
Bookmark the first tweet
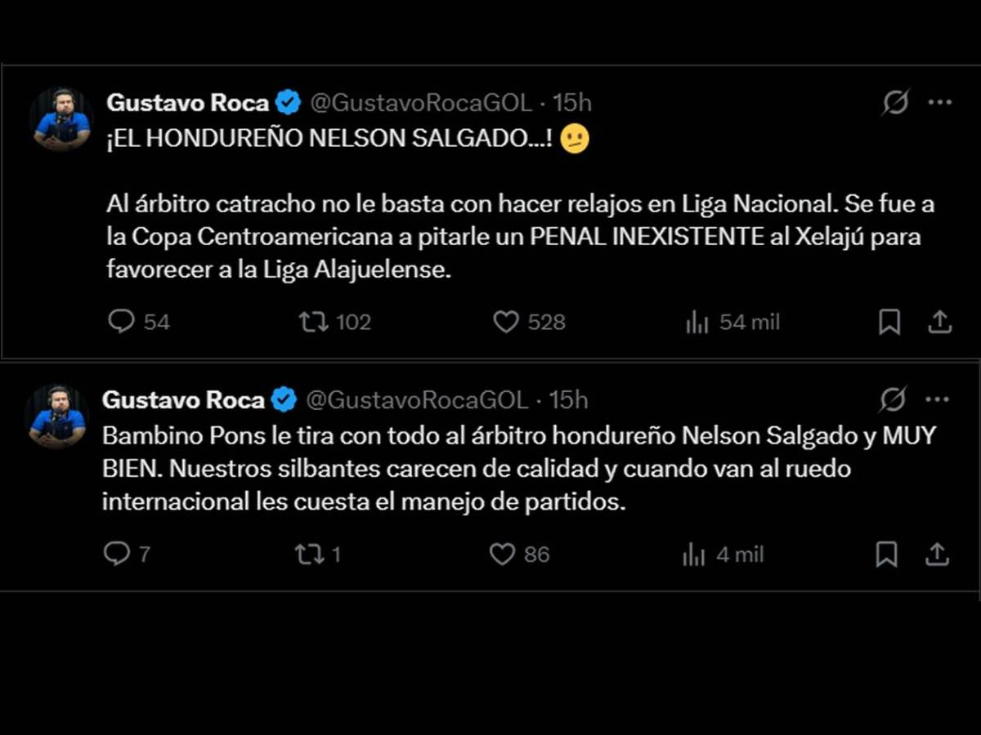[890, 322]
